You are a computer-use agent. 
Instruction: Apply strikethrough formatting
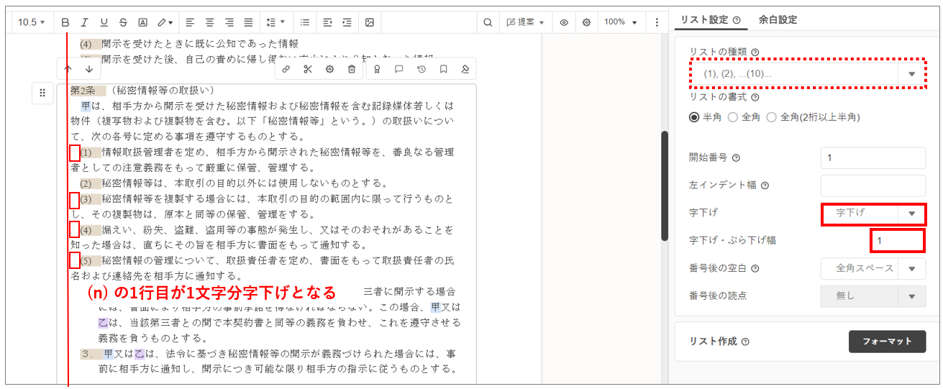123,22
